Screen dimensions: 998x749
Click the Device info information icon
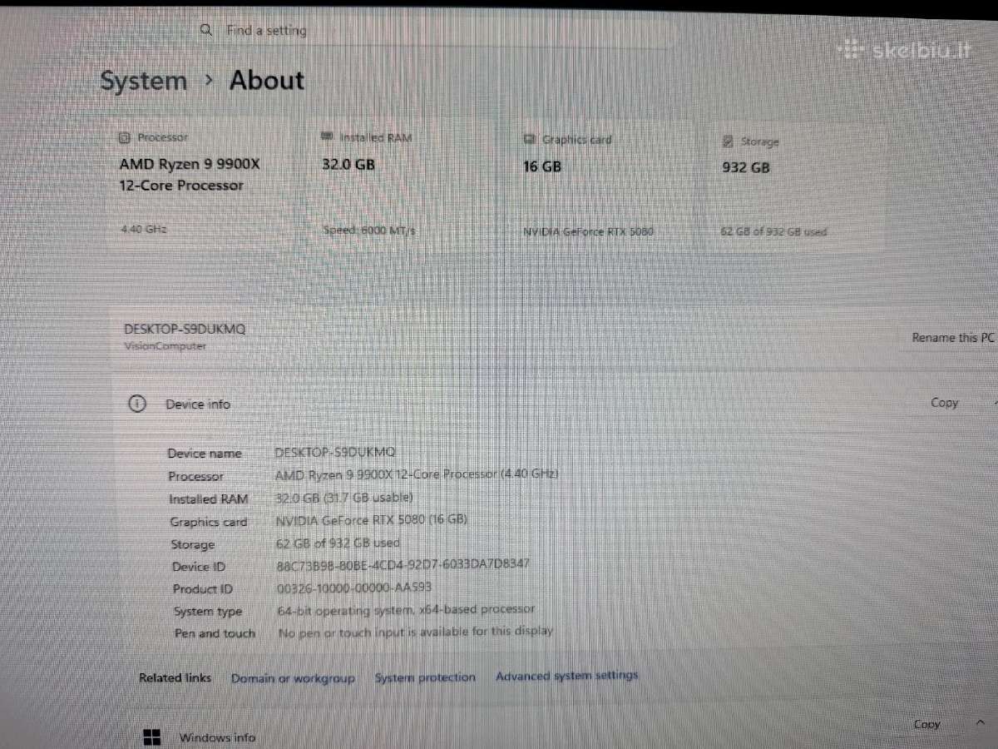pyautogui.click(x=137, y=404)
